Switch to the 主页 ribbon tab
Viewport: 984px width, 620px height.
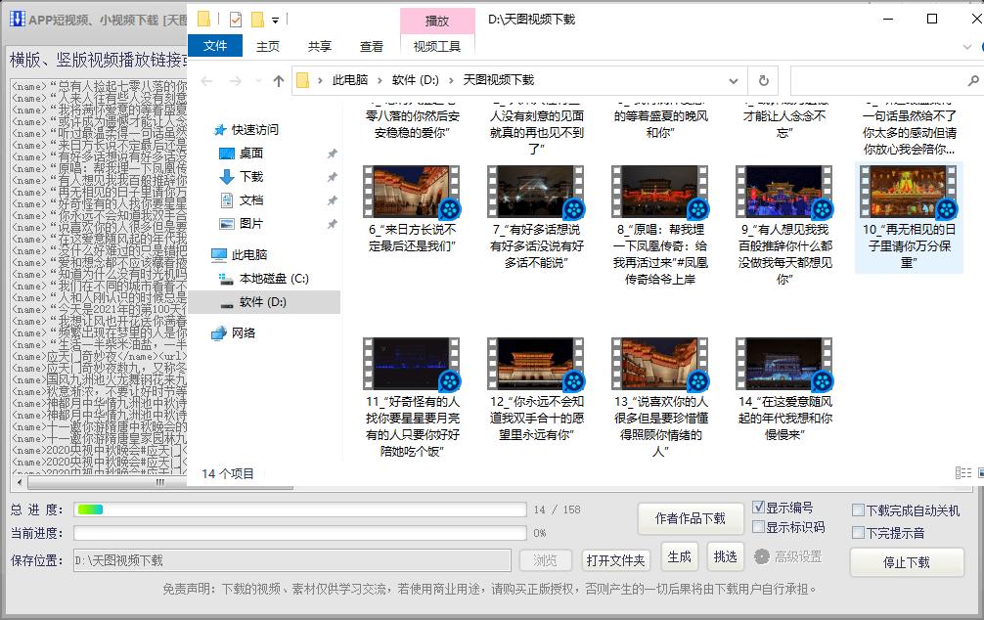268,46
